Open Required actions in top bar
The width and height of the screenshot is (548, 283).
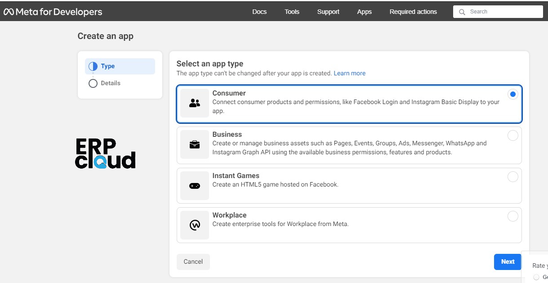coord(413,12)
